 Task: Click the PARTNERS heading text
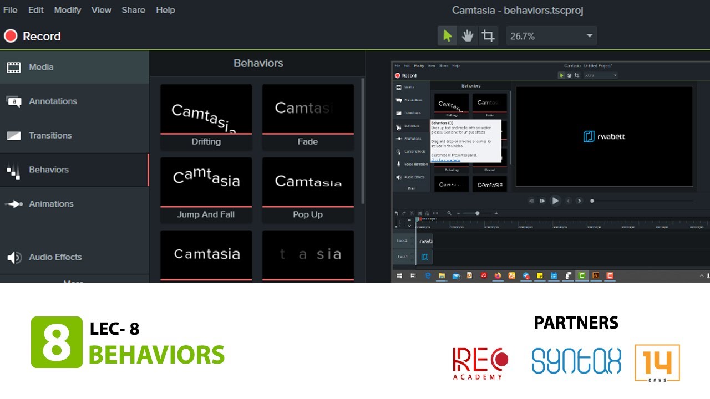(576, 323)
